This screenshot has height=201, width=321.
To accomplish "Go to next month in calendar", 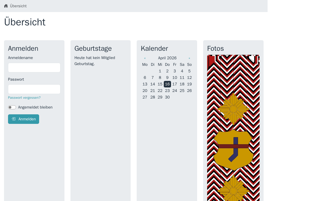I will pos(189,58).
